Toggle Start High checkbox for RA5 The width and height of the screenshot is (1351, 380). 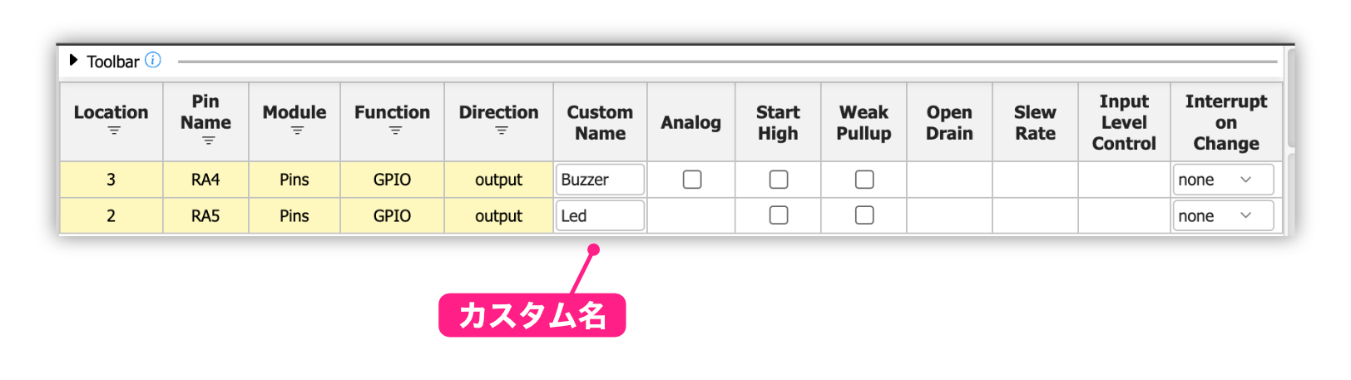[x=779, y=215]
